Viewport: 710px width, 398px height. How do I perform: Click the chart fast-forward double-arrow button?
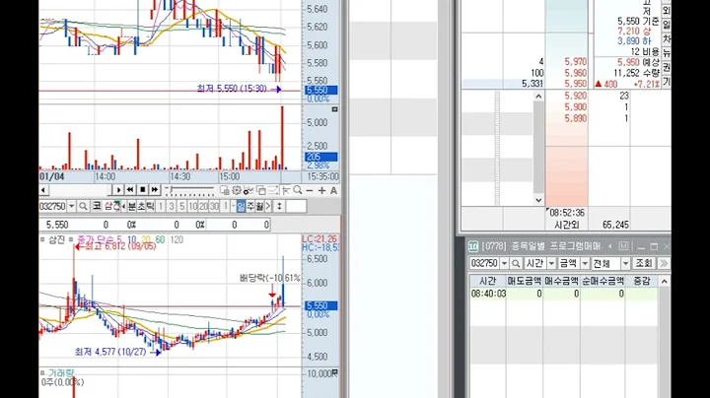pyautogui.click(x=155, y=190)
